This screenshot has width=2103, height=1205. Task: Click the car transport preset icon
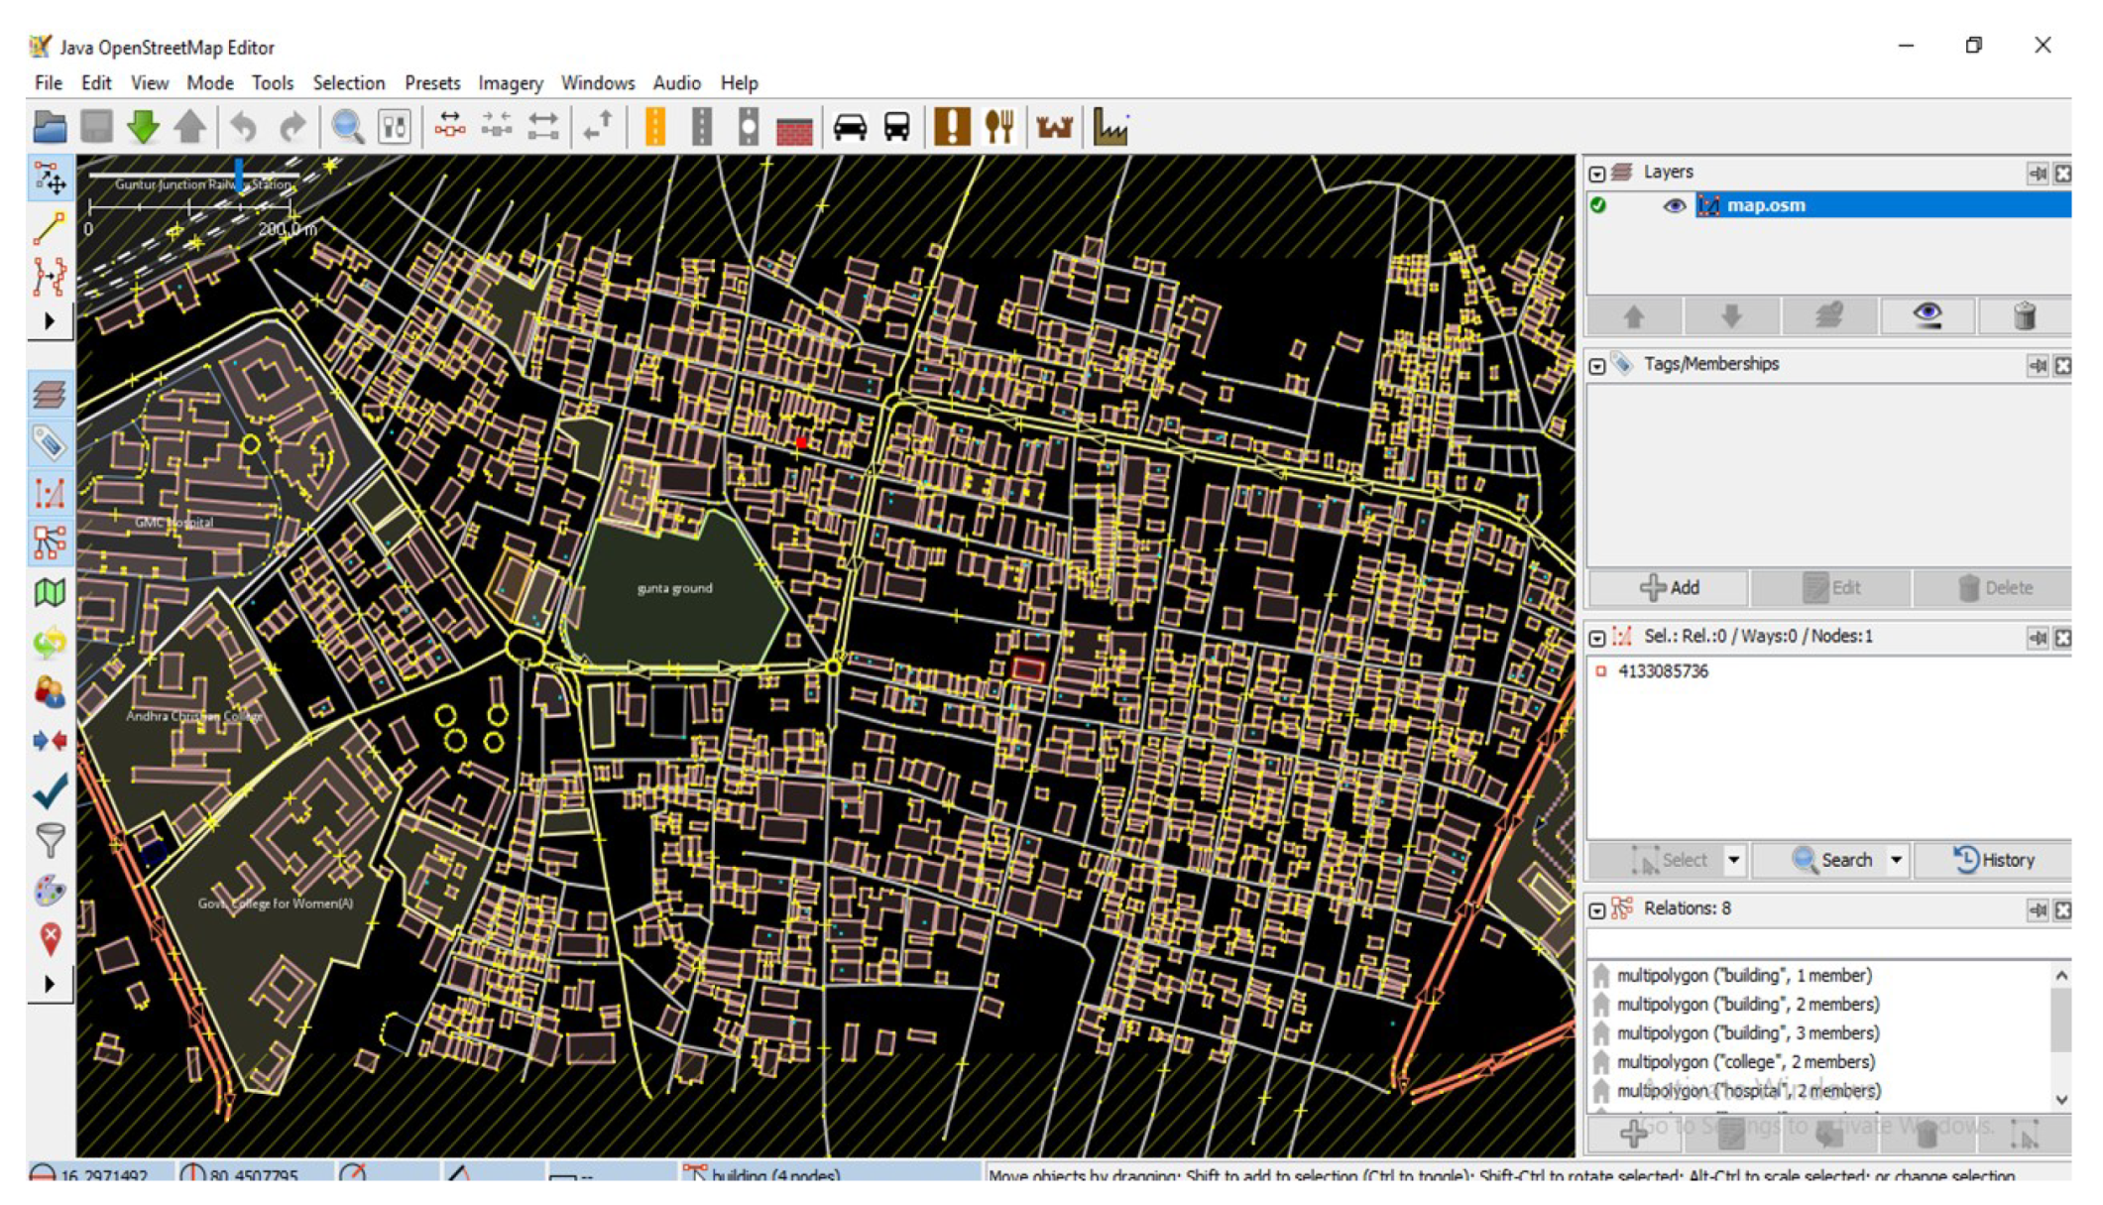click(x=850, y=127)
